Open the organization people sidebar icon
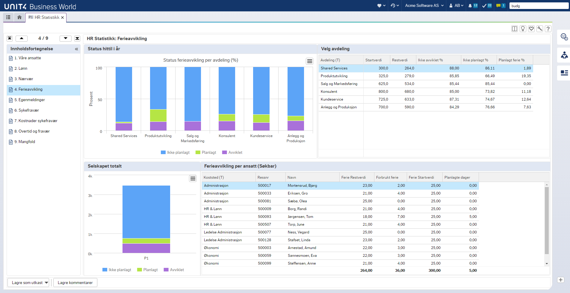Viewport: 570px width, 293px height. pos(564,55)
